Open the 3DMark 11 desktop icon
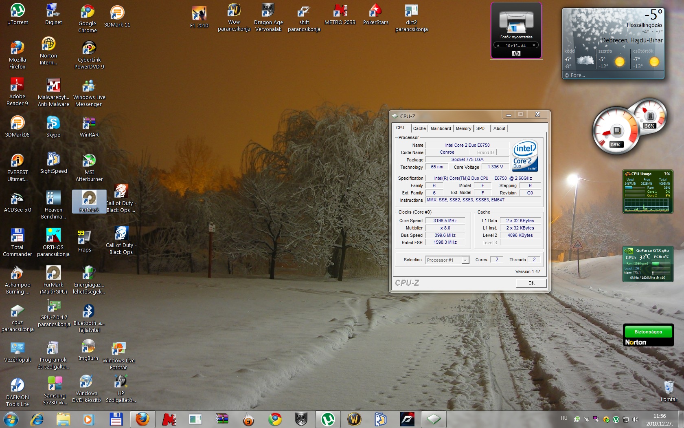 pos(117,17)
